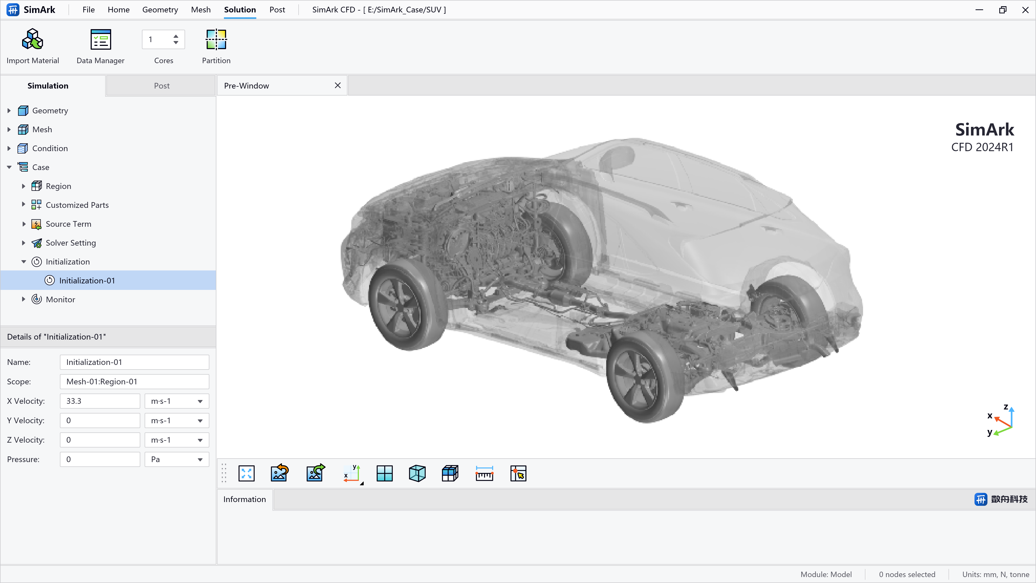The height and width of the screenshot is (583, 1036).
Task: Switch to the Simulation tab
Action: [x=48, y=85]
